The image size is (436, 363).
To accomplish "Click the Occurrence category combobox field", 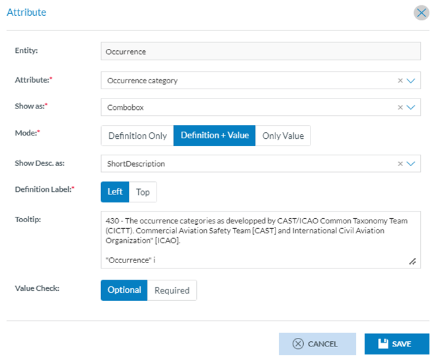I will point(248,81).
